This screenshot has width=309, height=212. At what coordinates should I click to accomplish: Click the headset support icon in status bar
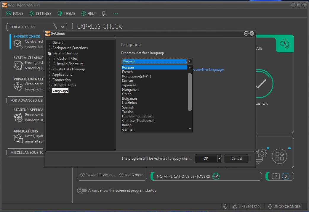pyautogui.click(x=225, y=206)
